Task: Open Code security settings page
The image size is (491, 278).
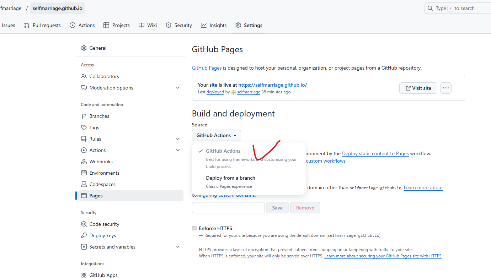Action: 131,224
